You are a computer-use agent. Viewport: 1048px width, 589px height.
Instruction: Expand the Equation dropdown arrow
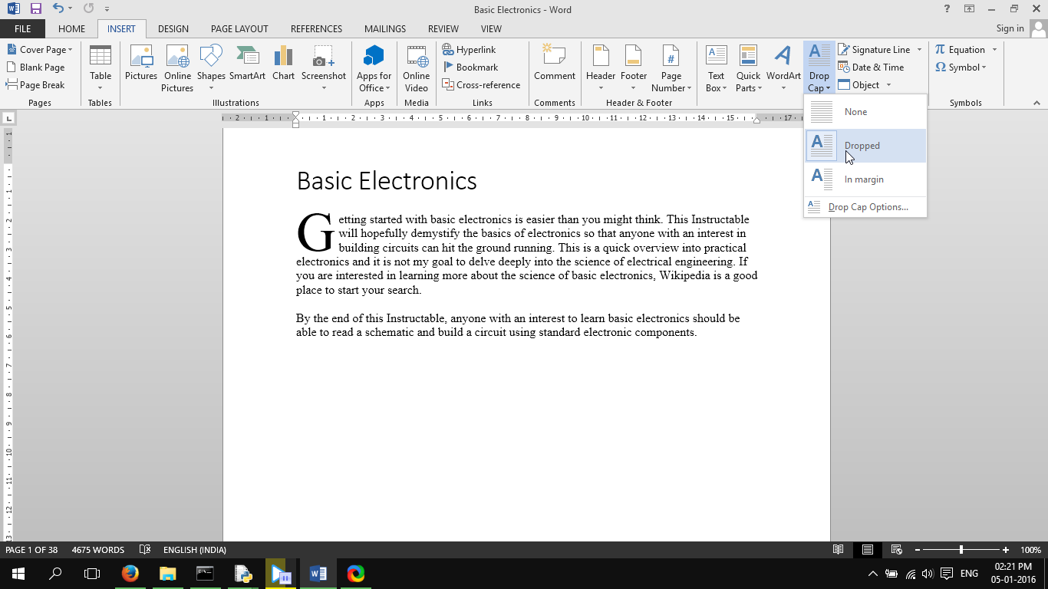tap(994, 50)
